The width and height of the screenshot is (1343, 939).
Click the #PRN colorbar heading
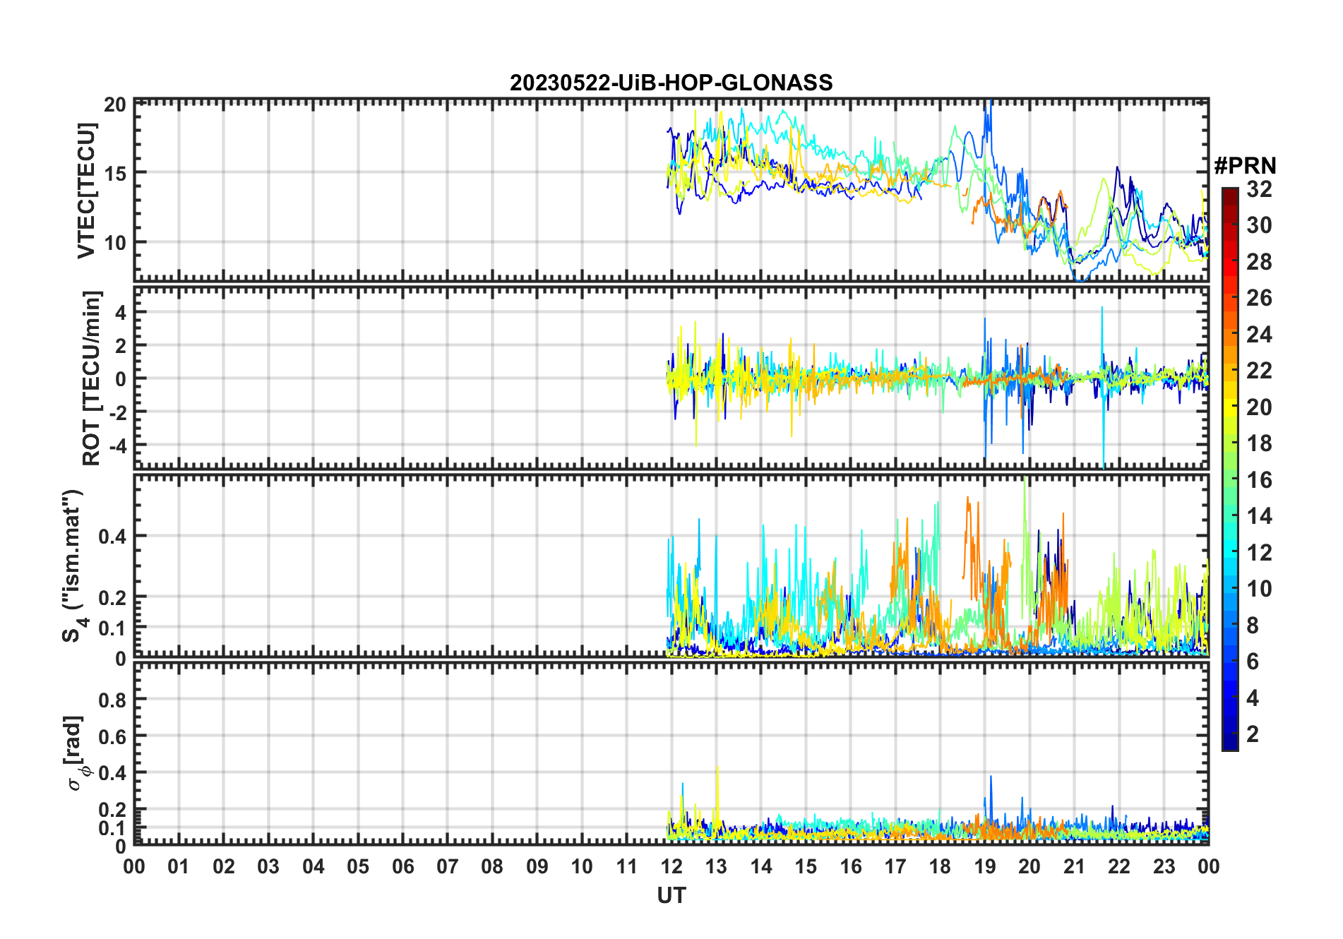(x=1245, y=166)
